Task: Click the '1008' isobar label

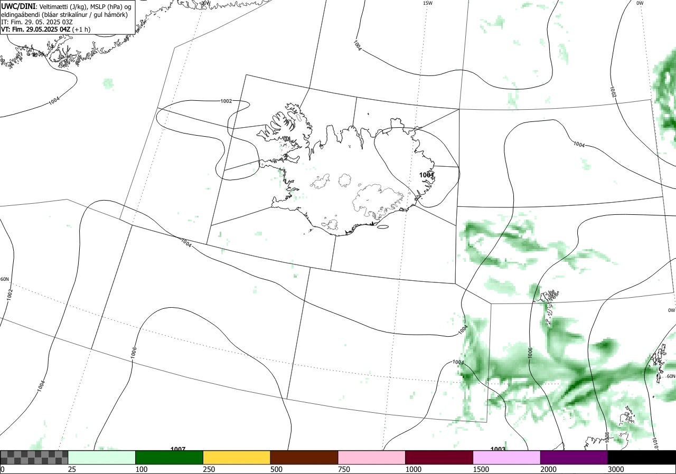Action: pos(607,437)
